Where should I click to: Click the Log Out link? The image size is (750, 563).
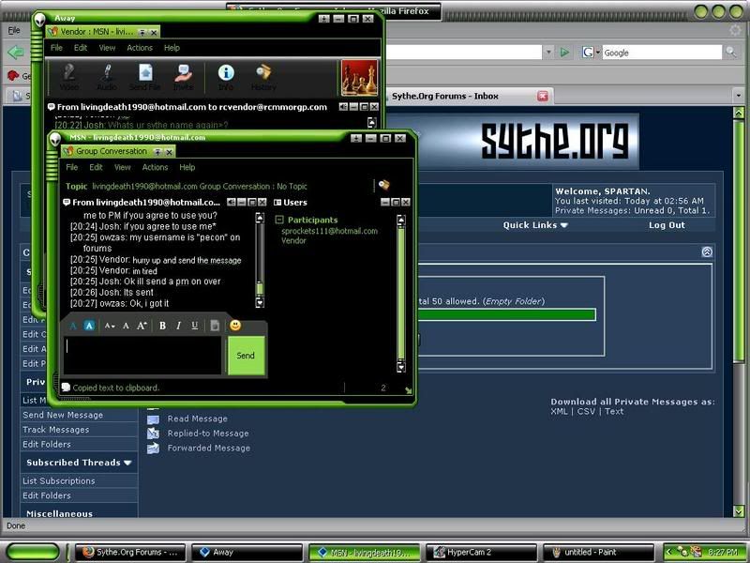(667, 225)
